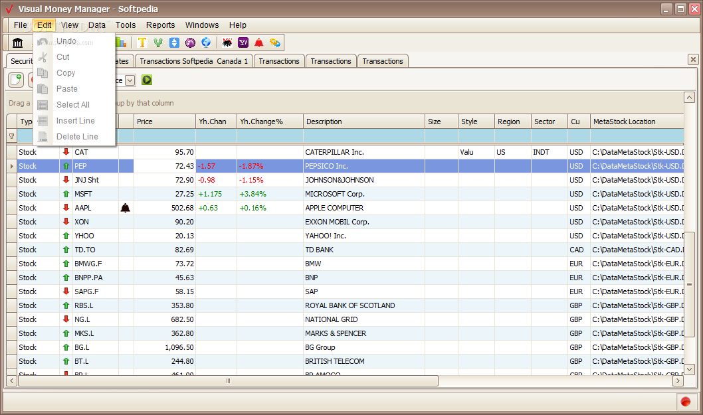Select the MICROSOFT Corp. description cell
Image resolution: width=703 pixels, height=415 pixels.
[x=364, y=194]
